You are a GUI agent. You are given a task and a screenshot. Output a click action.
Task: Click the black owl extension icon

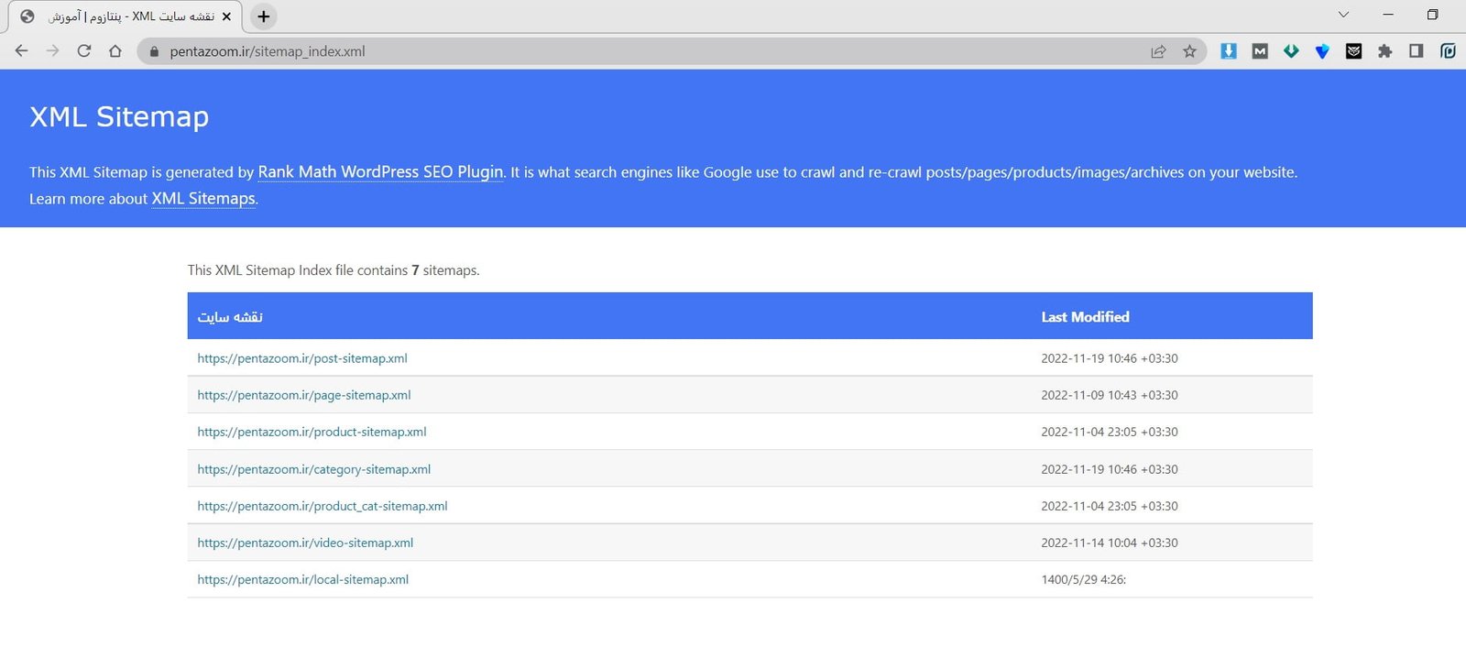[x=1353, y=51]
